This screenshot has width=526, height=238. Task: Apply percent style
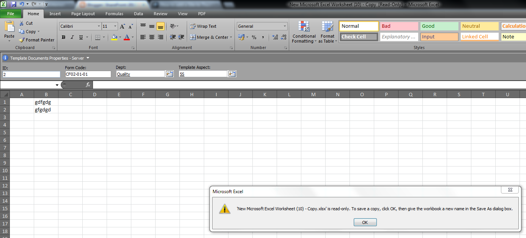point(254,37)
